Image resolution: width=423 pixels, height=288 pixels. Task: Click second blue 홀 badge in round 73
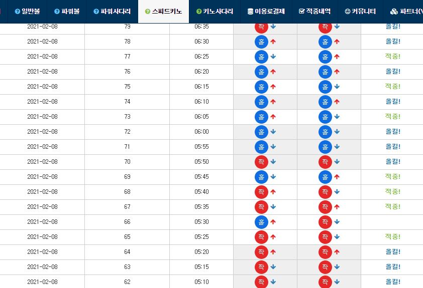tap(325, 117)
